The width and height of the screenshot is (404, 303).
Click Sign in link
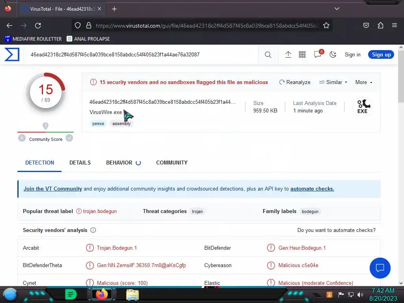tap(352, 54)
